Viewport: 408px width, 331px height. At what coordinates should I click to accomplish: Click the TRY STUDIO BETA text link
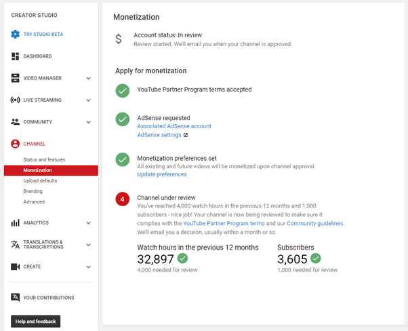point(43,34)
